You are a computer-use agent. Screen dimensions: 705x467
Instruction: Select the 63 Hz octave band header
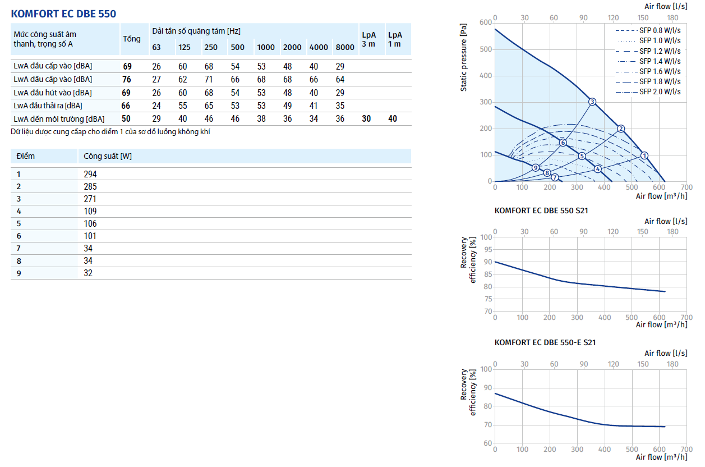coord(156,48)
